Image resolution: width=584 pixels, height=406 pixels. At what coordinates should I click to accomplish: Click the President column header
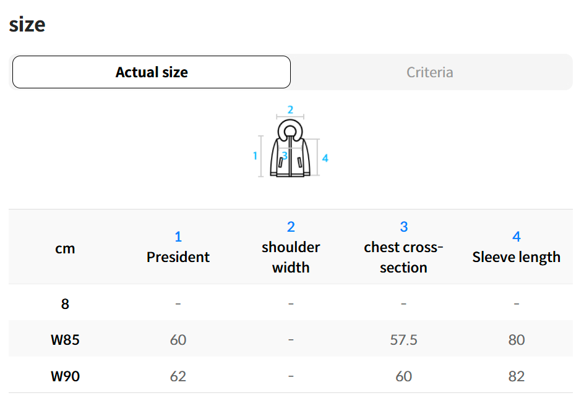pyautogui.click(x=178, y=257)
